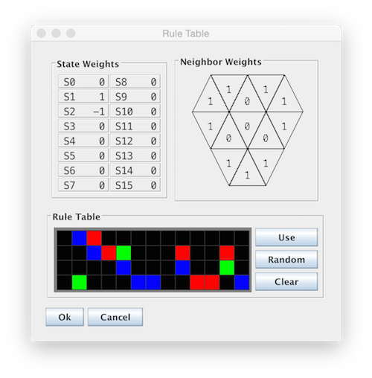372x378 pixels.
Task: Click the top middle triangle with 0
Action: pyautogui.click(x=247, y=100)
